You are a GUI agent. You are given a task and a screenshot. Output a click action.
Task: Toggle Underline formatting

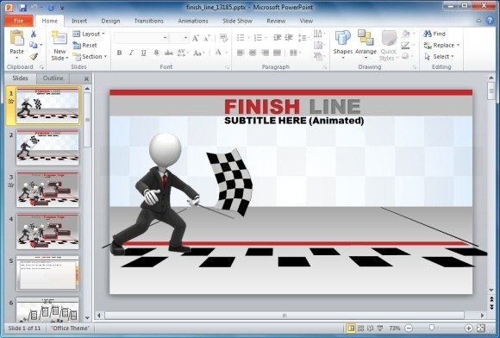point(143,53)
